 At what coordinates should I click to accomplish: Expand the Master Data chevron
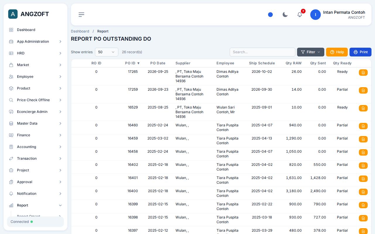pos(60,123)
